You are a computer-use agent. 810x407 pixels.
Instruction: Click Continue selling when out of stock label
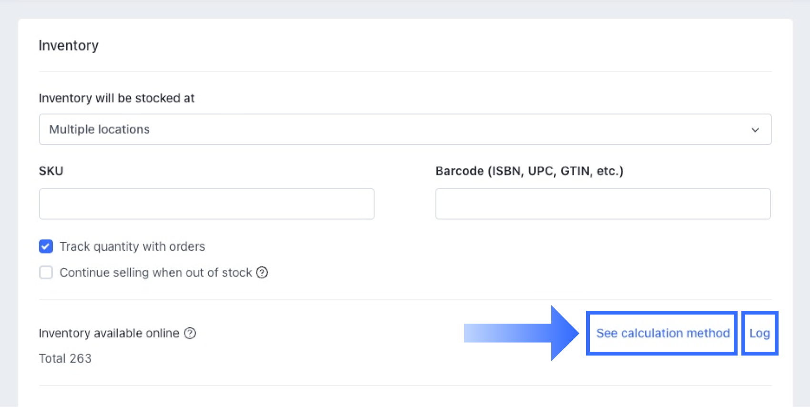tap(156, 273)
